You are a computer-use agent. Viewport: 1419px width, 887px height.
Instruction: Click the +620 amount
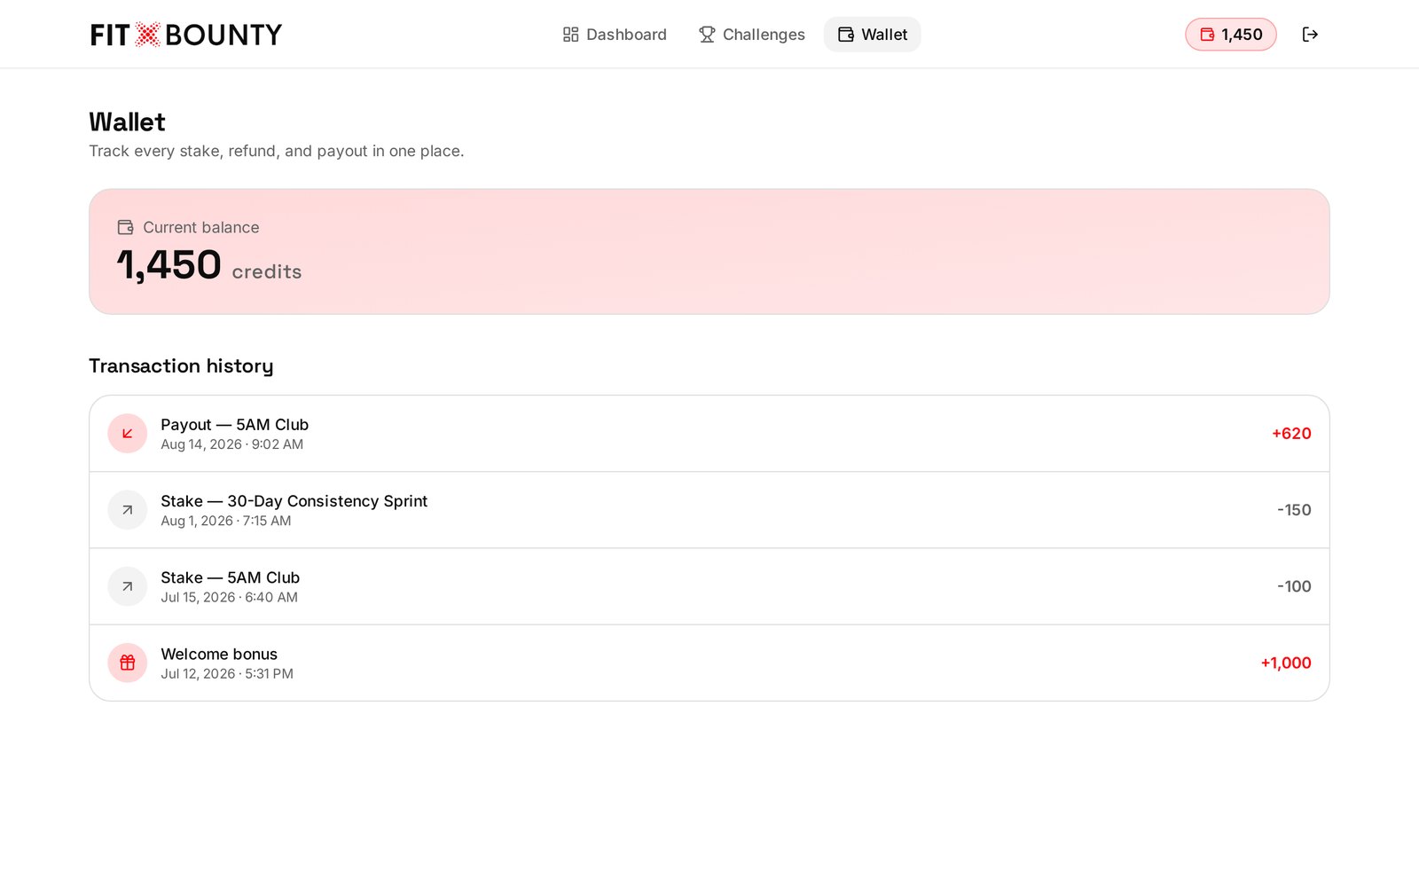1291,434
